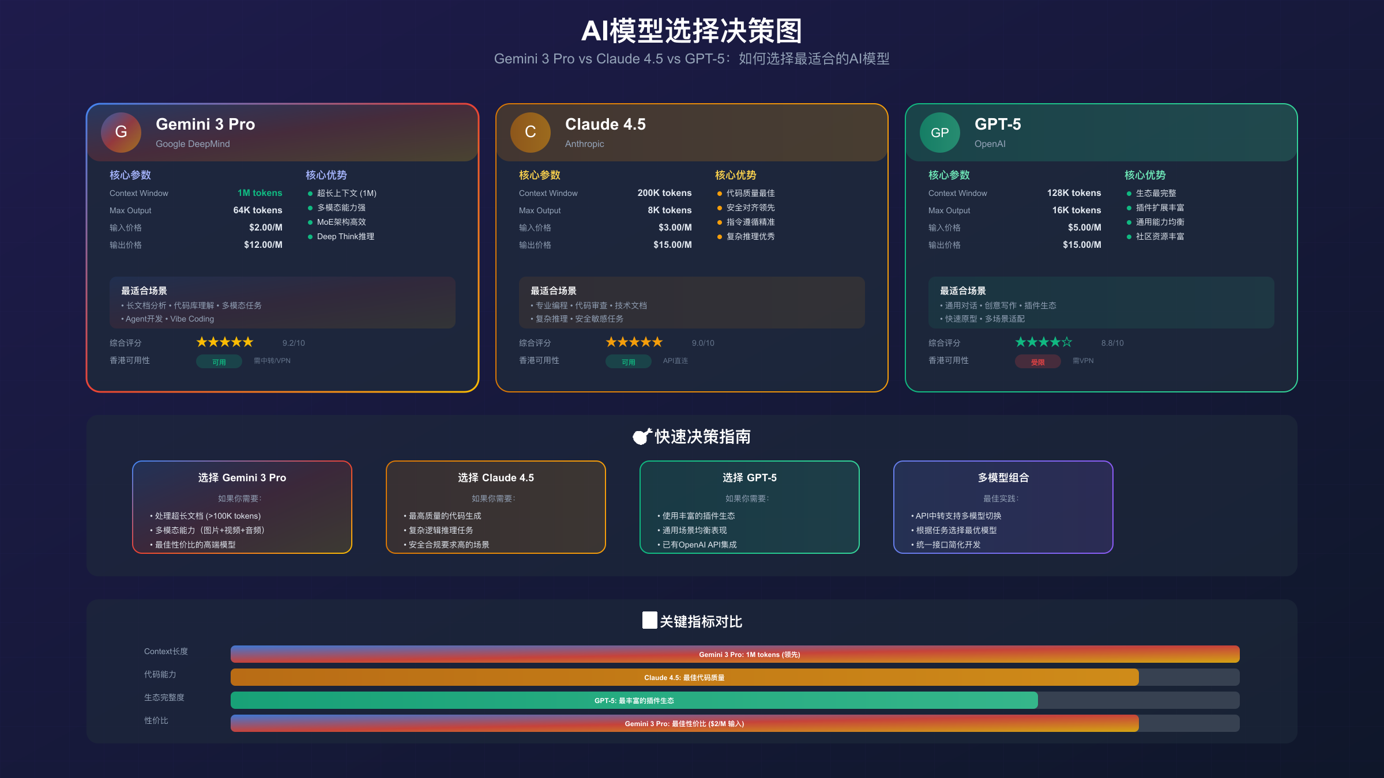Screen dimensions: 1384x778
Task: Click the 需中转/VPN link on Gemini card
Action: pos(271,361)
